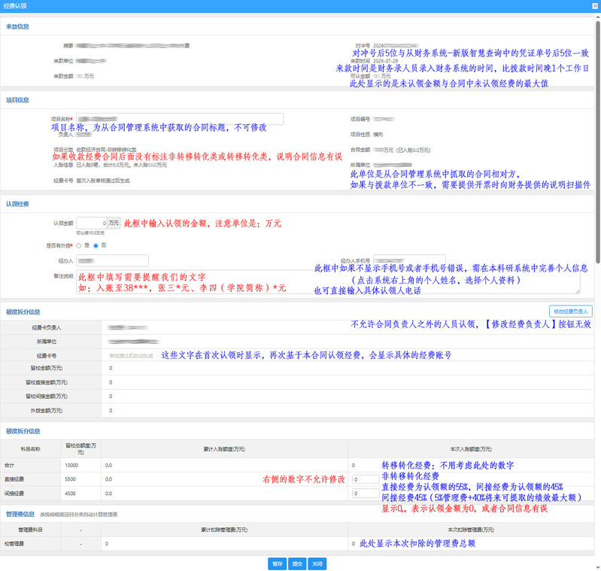Click the 合同金额 field label
The height and width of the screenshot is (571, 601).
(x=360, y=150)
